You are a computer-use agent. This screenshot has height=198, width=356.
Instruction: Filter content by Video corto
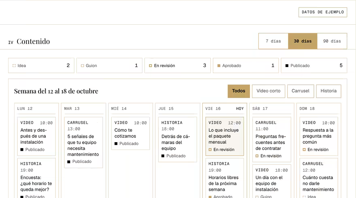click(268, 91)
